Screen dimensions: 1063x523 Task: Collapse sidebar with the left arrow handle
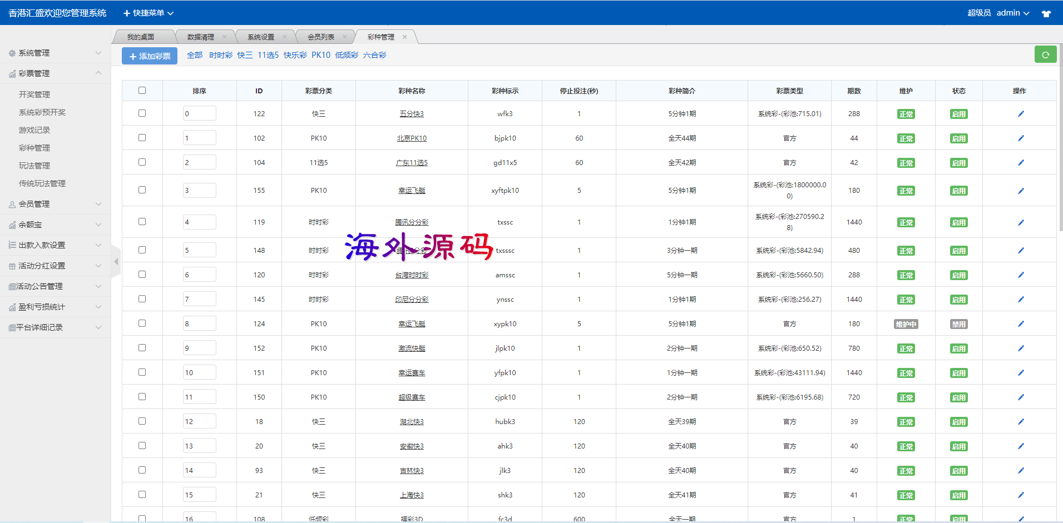(x=116, y=261)
